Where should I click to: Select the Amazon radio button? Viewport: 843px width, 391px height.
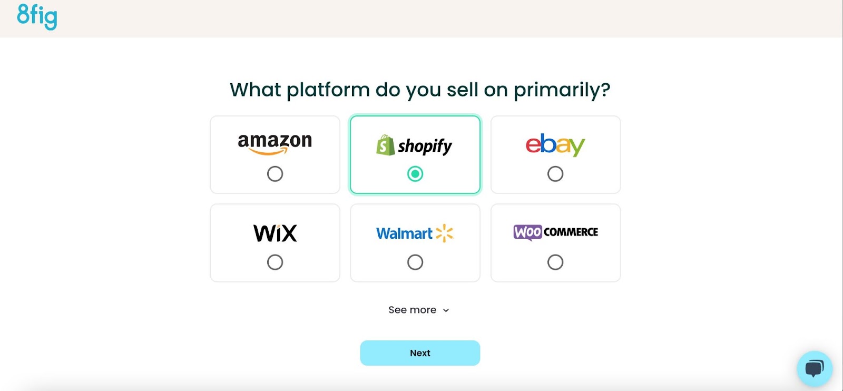pyautogui.click(x=275, y=174)
